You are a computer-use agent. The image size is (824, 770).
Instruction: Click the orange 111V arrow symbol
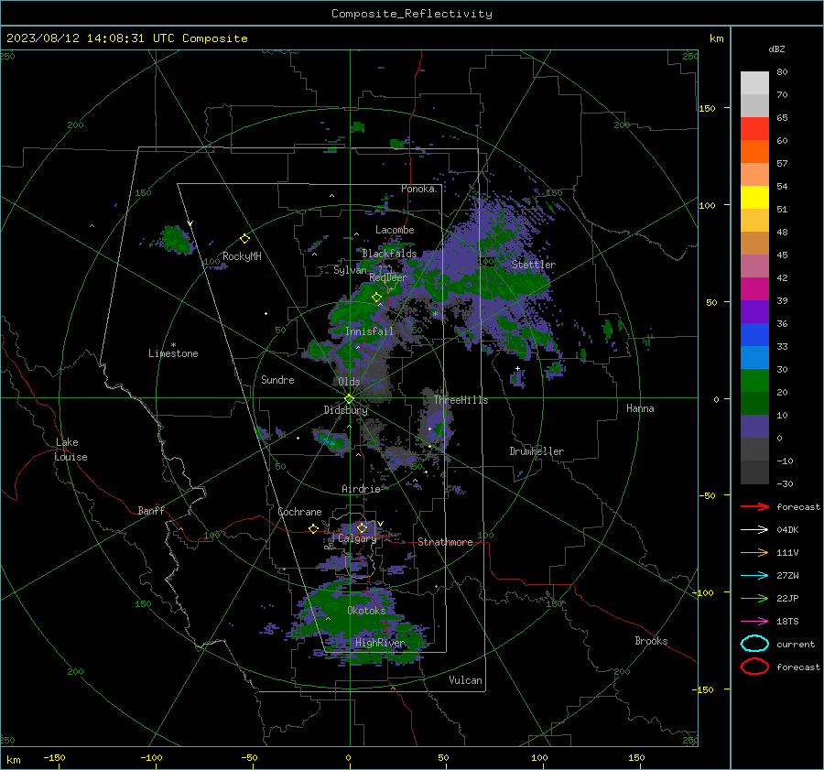point(754,552)
